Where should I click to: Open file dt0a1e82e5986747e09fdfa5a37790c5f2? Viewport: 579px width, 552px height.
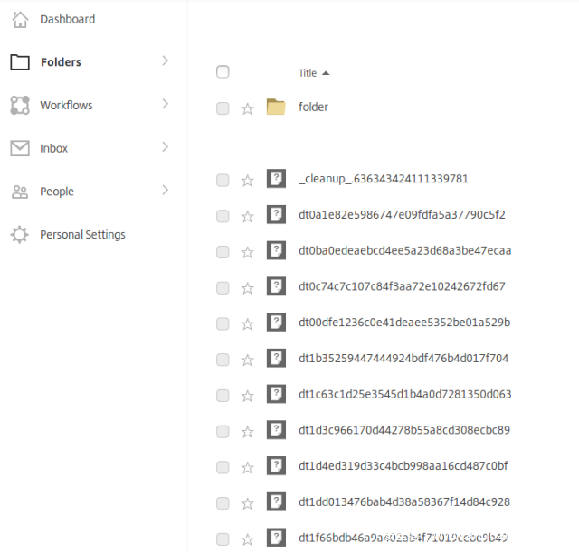pos(402,215)
